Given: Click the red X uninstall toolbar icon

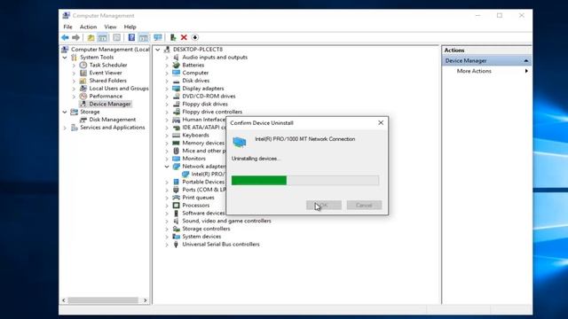Looking at the screenshot, I should pos(184,37).
